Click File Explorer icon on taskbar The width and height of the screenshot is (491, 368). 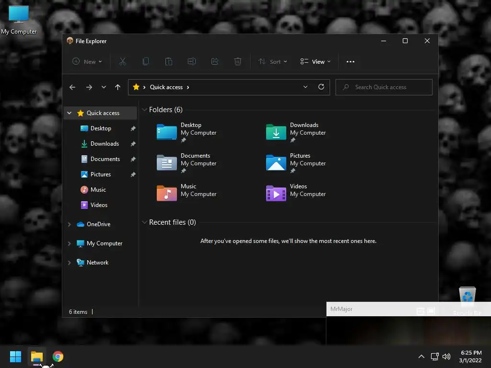tap(37, 356)
